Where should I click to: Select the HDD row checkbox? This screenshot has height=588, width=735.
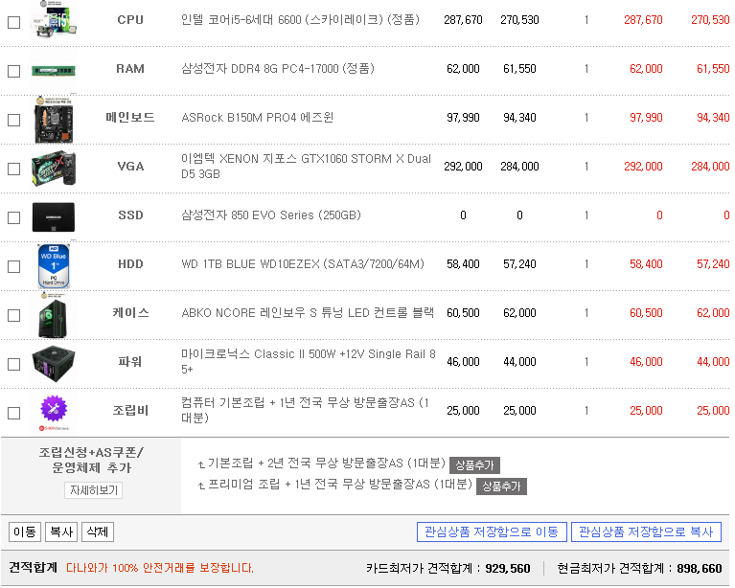pos(13,266)
